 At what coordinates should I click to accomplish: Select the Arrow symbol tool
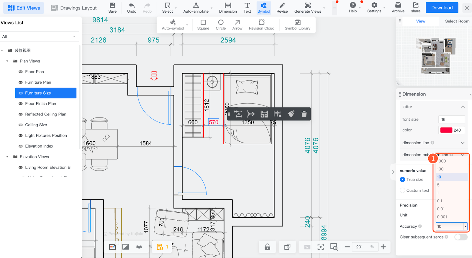[x=237, y=25]
